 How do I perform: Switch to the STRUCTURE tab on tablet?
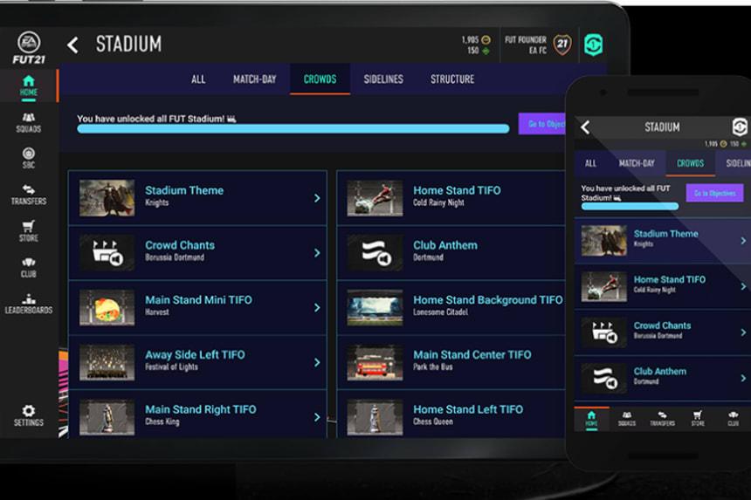click(452, 79)
